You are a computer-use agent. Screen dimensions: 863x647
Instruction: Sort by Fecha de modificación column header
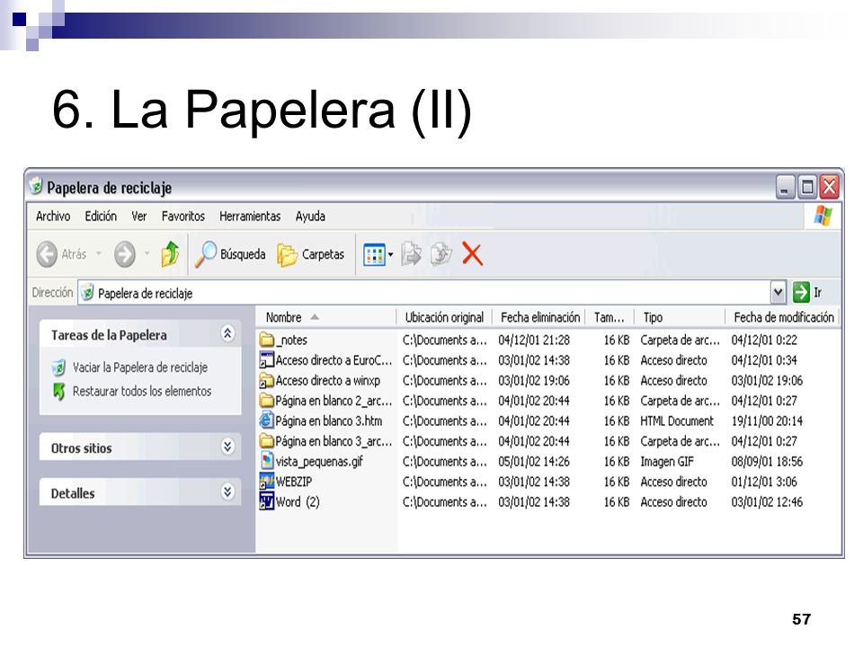[x=783, y=317]
